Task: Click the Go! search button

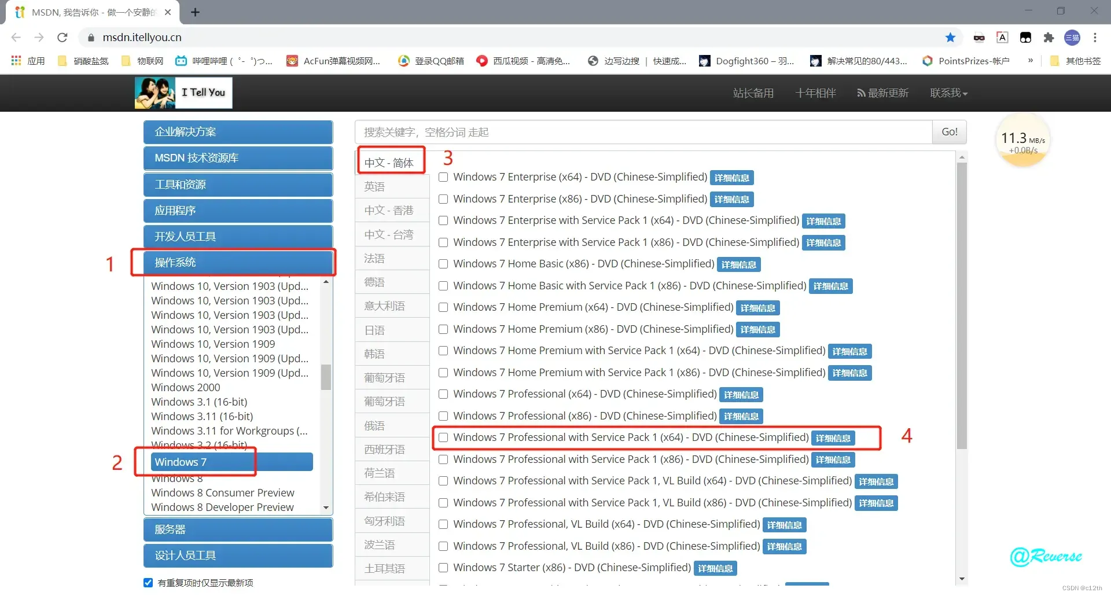Action: click(x=950, y=132)
